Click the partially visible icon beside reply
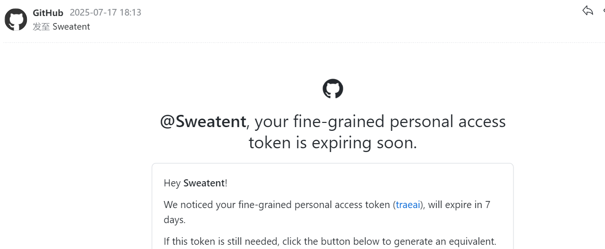 (603, 10)
